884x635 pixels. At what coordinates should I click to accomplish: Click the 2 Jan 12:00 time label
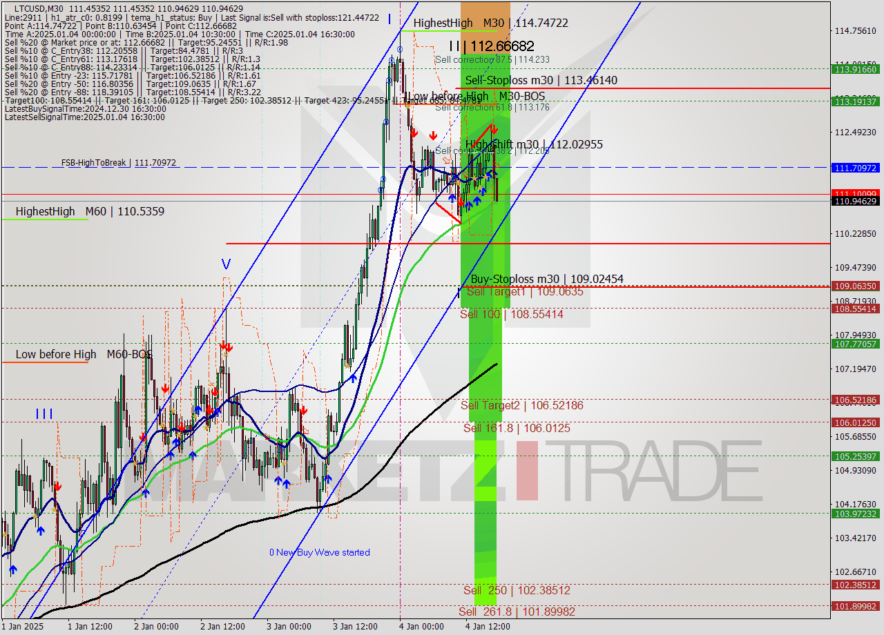tap(222, 627)
